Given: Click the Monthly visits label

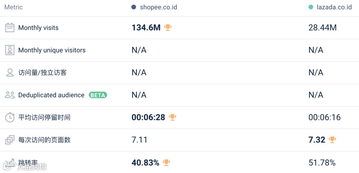Looking at the screenshot, I should click(38, 28).
